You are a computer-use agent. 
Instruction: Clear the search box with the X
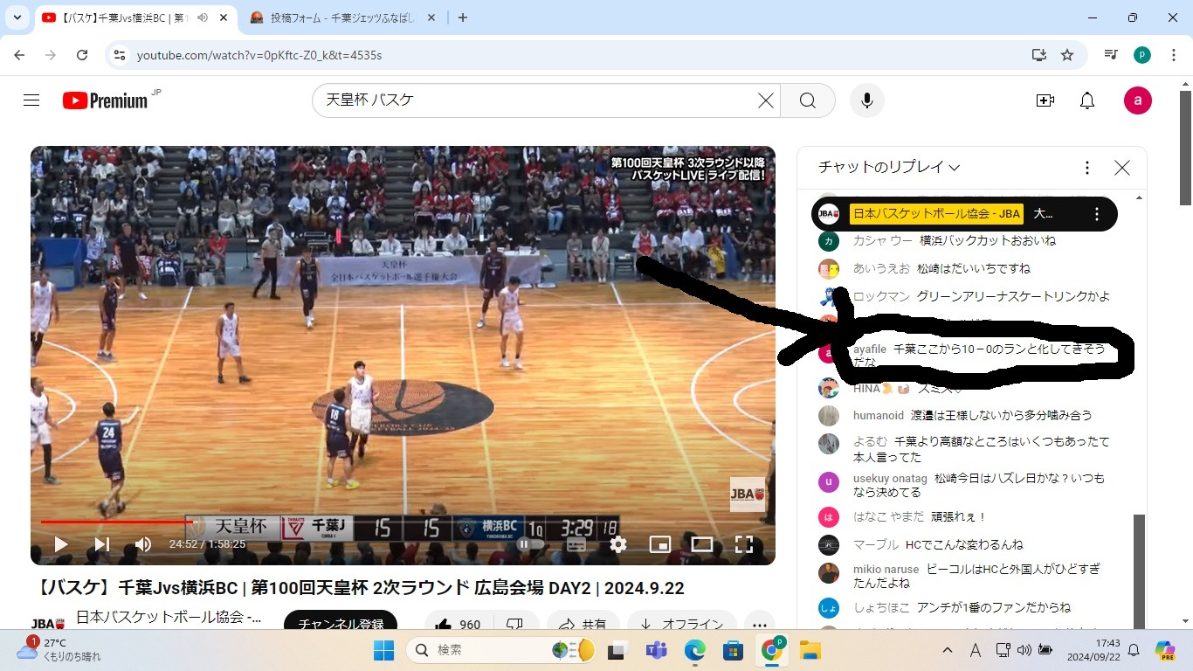click(x=765, y=100)
